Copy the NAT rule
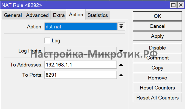 coord(157,68)
